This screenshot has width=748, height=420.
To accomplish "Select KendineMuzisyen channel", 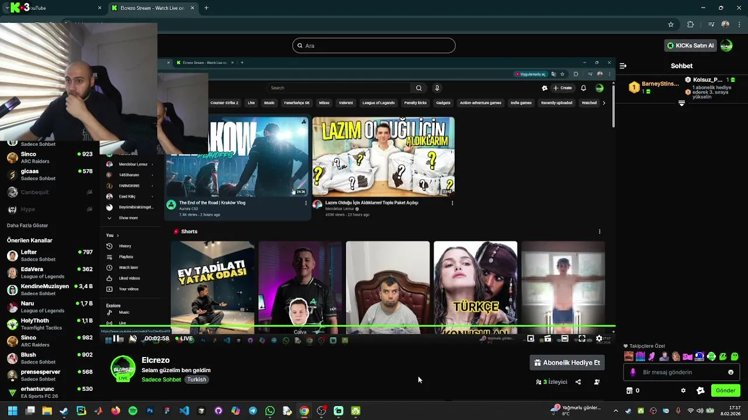I will [x=50, y=290].
